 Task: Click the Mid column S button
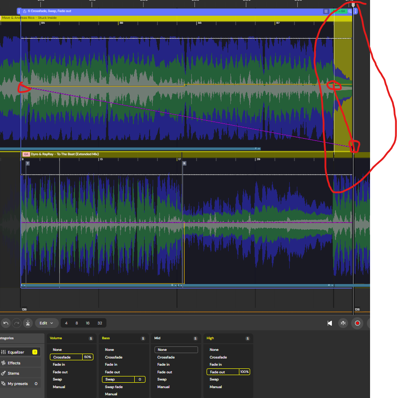pyautogui.click(x=195, y=338)
